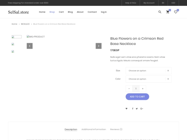Show next product image arrow
This screenshot has height=140, width=187.
(x=98, y=46)
